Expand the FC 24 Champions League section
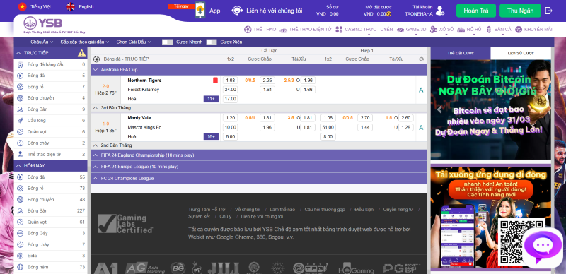 tap(259, 178)
